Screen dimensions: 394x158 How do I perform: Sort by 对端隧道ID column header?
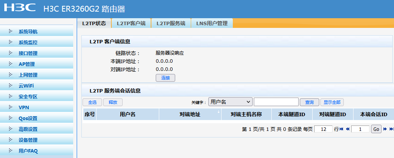point(333,115)
